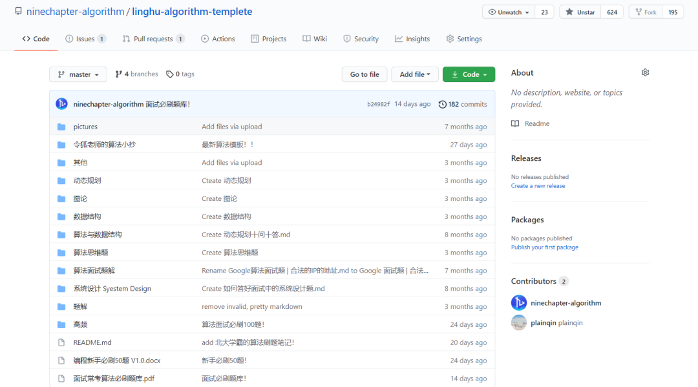Open the Releases heading link
This screenshot has height=387, width=698.
coord(526,158)
